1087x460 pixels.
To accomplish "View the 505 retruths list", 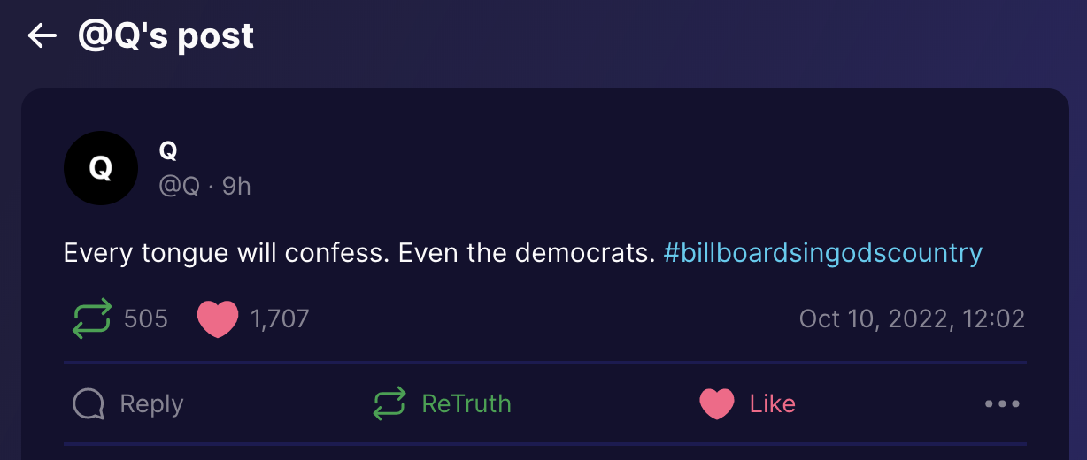I will click(146, 318).
